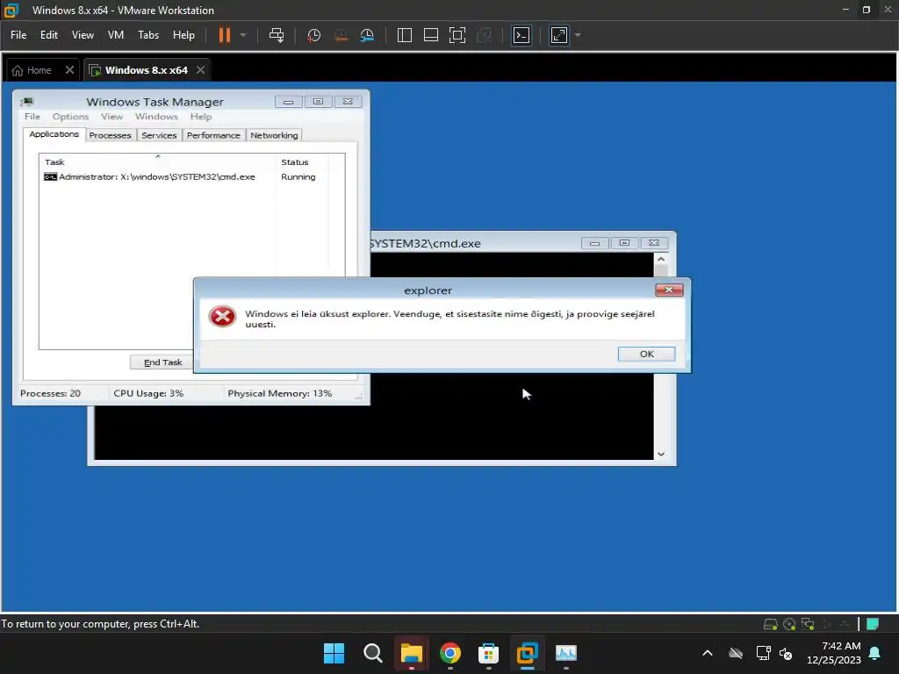Expand the stretch guest dropdown arrow
Screen dimensions: 899x674
[578, 35]
